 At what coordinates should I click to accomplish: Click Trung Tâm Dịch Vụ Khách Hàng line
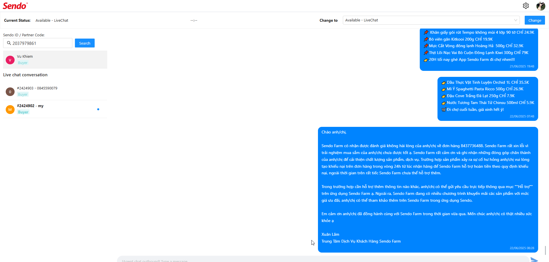(x=361, y=241)
